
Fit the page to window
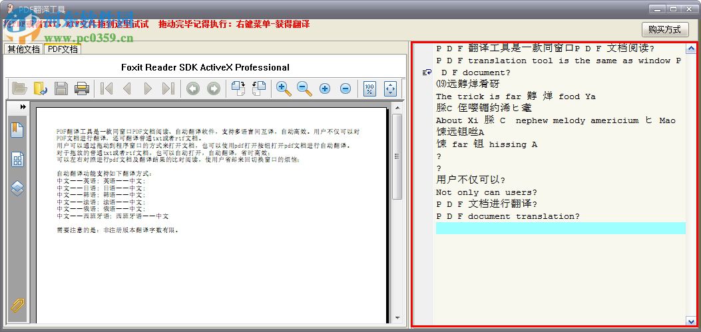pyautogui.click(x=390, y=88)
